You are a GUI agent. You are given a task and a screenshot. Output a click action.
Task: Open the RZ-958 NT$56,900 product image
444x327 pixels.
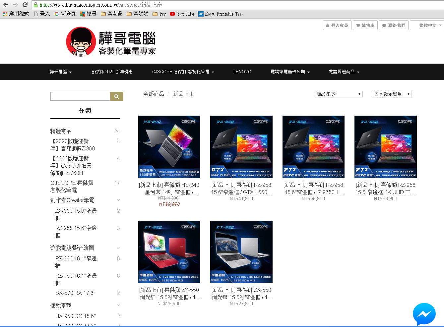click(x=313, y=147)
